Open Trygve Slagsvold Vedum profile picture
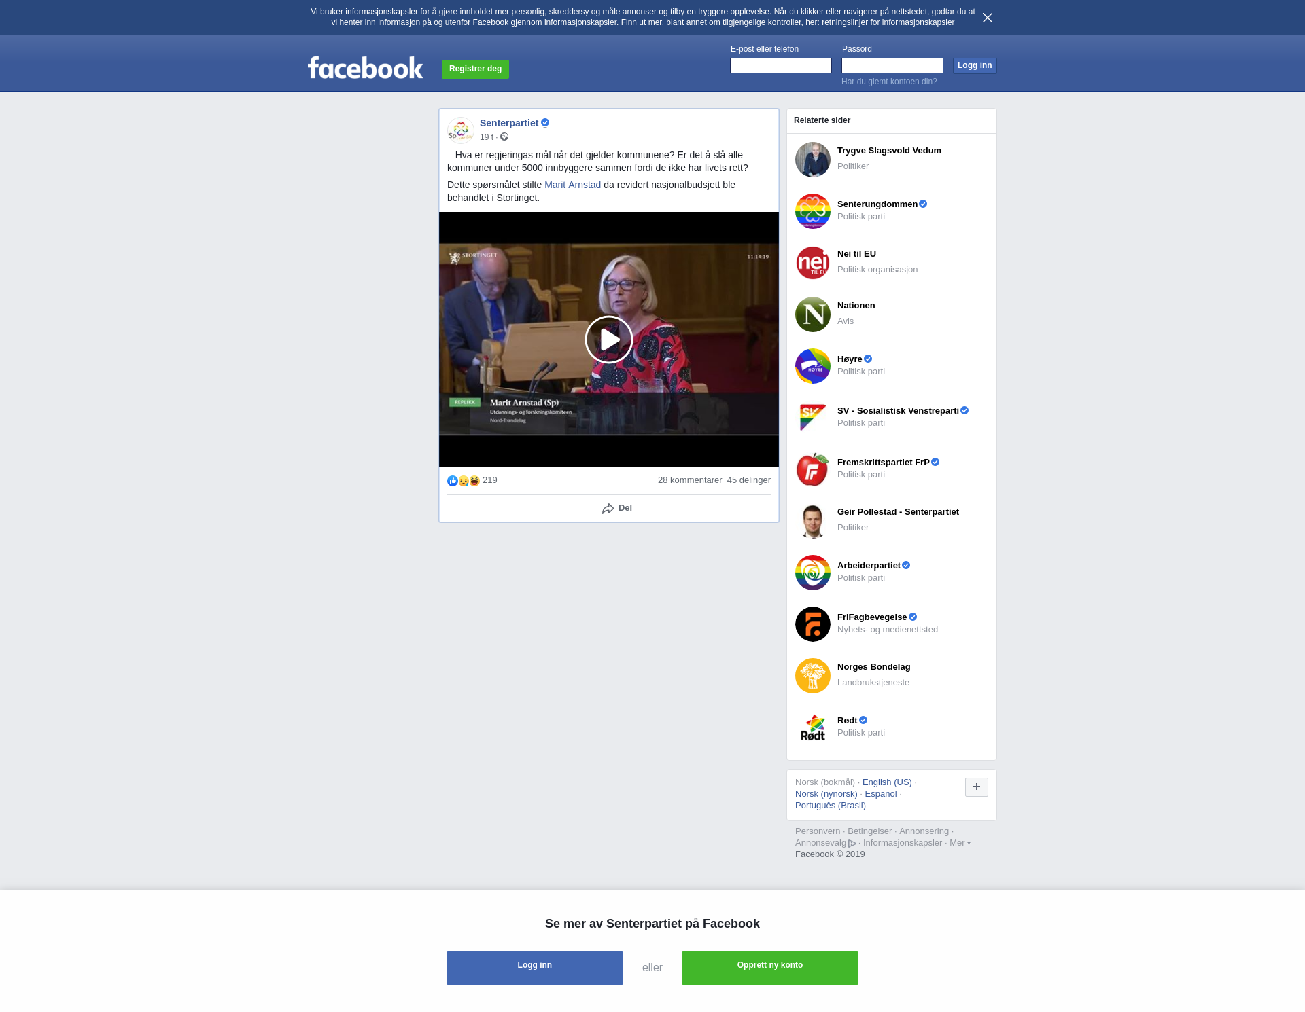This screenshot has width=1305, height=1012. 813,160
